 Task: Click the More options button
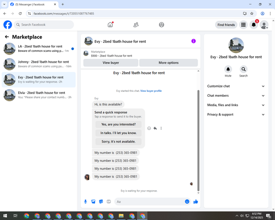(168, 63)
